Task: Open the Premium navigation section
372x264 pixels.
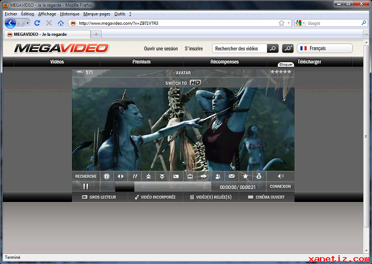Action: 141,62
